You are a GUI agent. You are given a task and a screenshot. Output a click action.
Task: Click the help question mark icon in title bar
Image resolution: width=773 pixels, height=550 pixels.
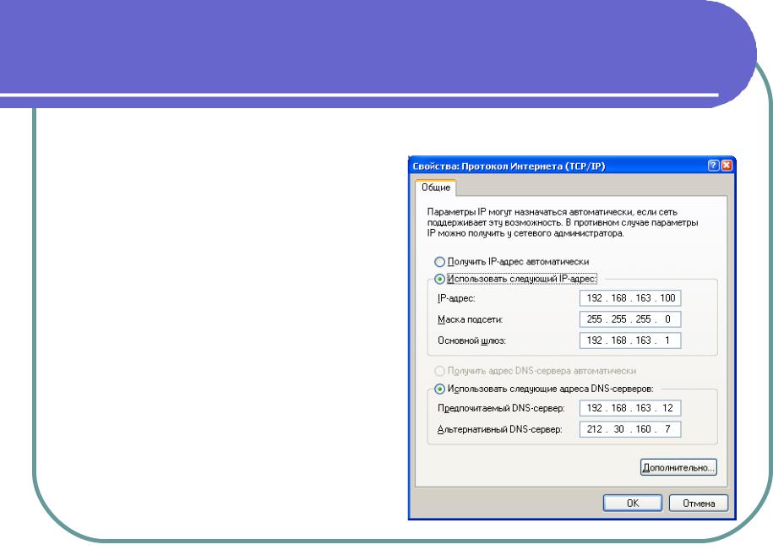[713, 166]
